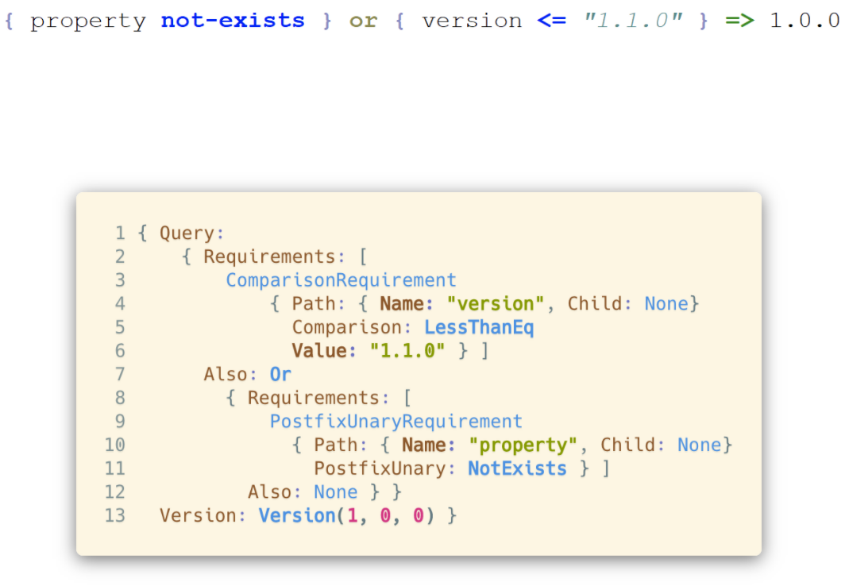Click 'Version(1, 0, 0)' on line 13
Screen dimensions: 849x586
(x=346, y=515)
